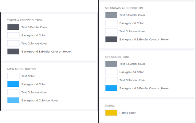Click the 'Rating color' label
The width and height of the screenshot is (196, 123).
pos(127,113)
